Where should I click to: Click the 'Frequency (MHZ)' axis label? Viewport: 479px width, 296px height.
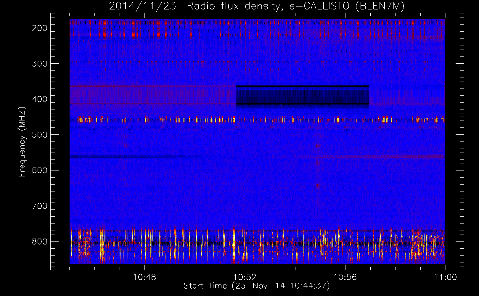[22, 142]
